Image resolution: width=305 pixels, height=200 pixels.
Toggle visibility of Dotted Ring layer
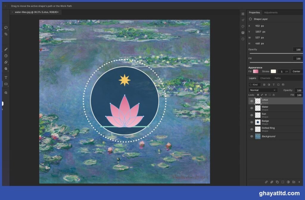coord(251,129)
